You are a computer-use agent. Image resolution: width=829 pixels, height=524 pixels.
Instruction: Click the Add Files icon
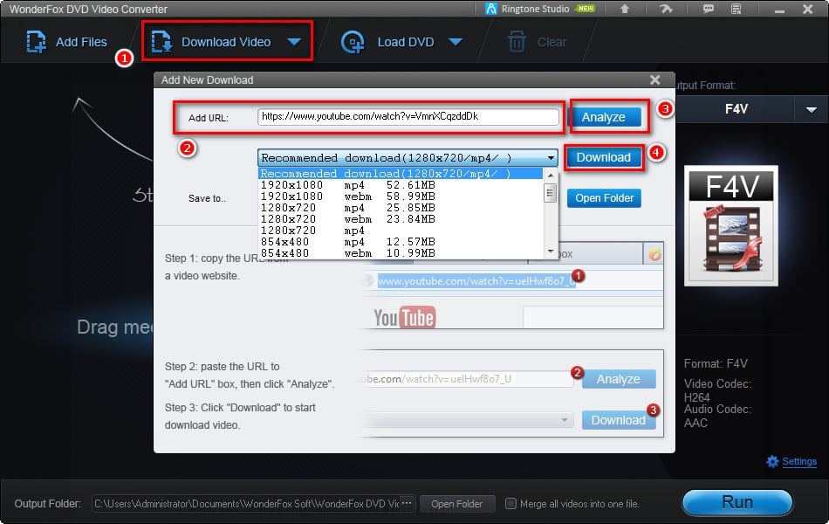[x=36, y=42]
